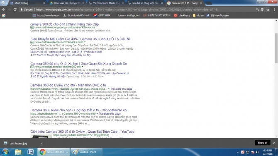
Task: Close the Minh Hoàng tab
Action: click(x=44, y=3)
